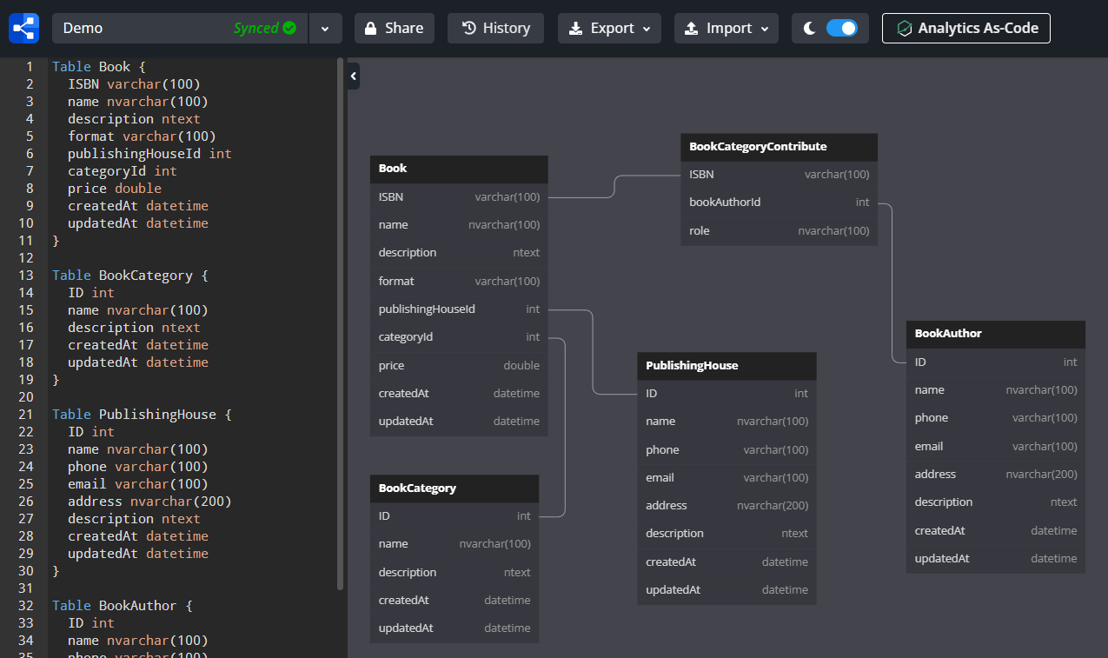Toggle the dark mode switch
Image resolution: width=1108 pixels, height=658 pixels.
click(x=841, y=28)
